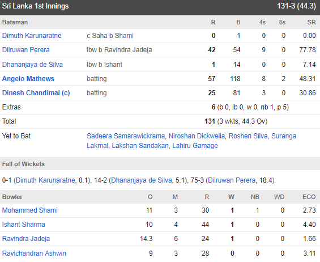The width and height of the screenshot is (320, 262).
Task: Click Roshen Silva in Yet to Bat
Action: pos(248,136)
